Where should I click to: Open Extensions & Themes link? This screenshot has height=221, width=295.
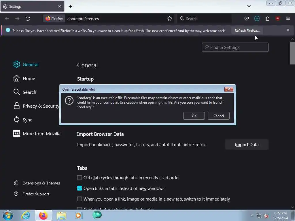pyautogui.click(x=37, y=183)
